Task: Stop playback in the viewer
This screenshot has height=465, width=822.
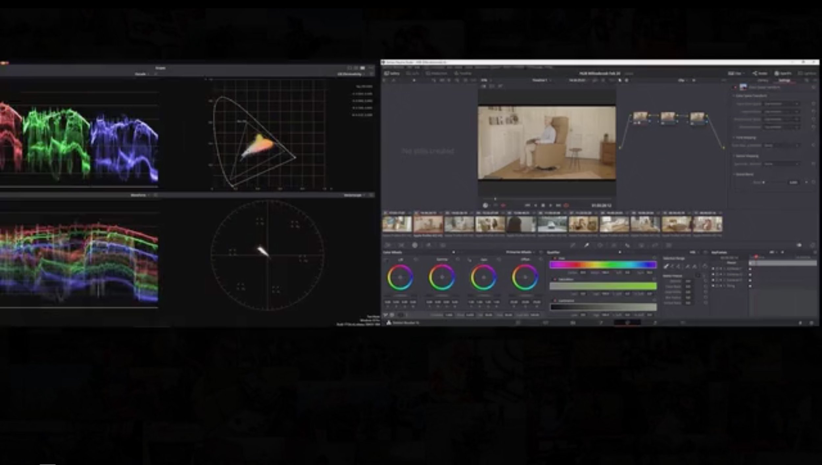Action: point(543,205)
